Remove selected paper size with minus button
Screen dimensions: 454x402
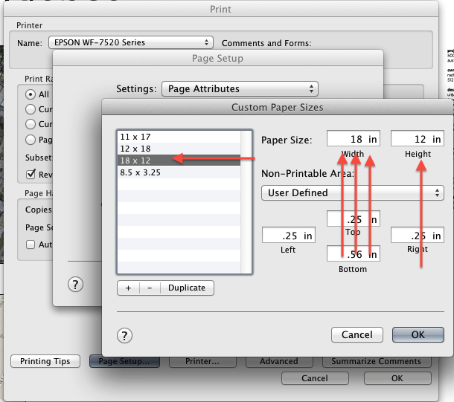pyautogui.click(x=150, y=288)
